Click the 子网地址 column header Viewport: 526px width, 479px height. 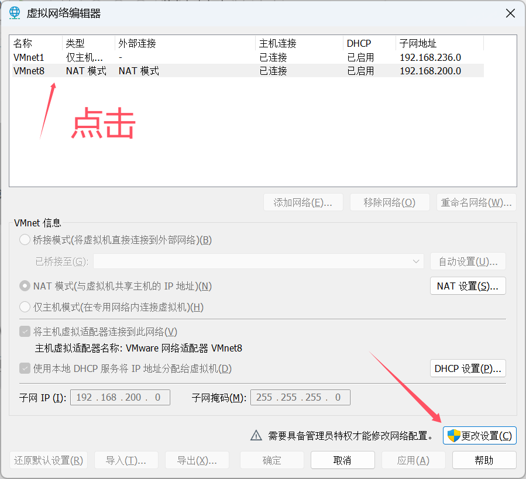[440, 43]
